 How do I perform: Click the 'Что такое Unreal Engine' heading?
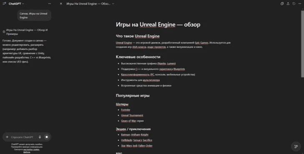point(138,36)
